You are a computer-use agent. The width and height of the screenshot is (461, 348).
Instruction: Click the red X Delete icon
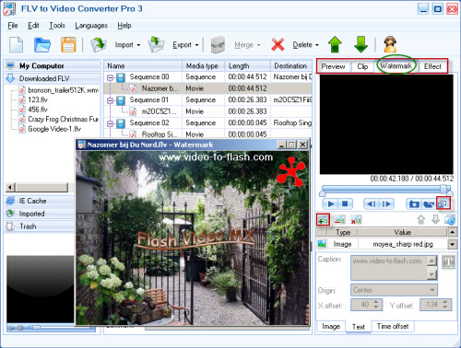pos(278,45)
